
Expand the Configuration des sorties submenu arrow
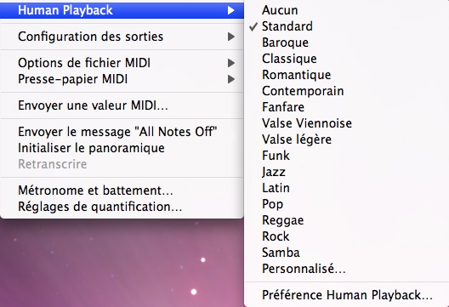pyautogui.click(x=231, y=37)
